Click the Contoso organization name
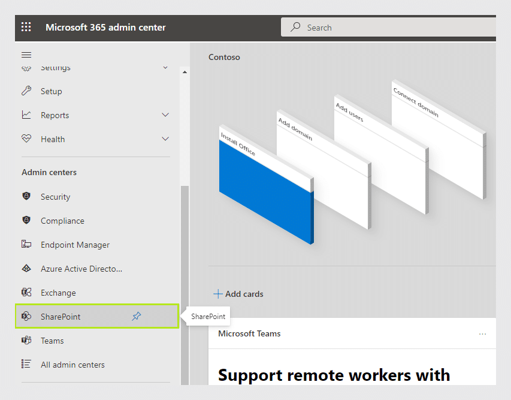This screenshot has height=400, width=511. (224, 57)
